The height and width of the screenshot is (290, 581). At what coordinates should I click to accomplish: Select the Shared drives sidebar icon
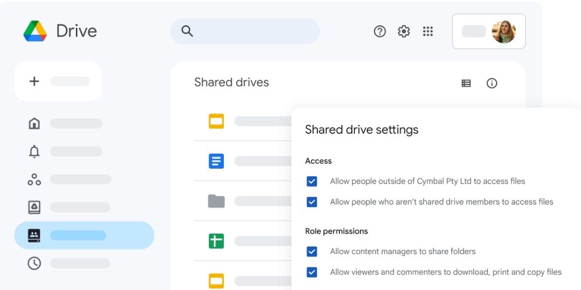pyautogui.click(x=34, y=235)
